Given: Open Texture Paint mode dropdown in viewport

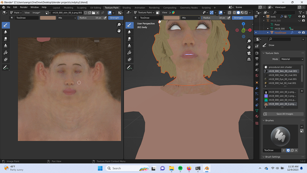Looking at the screenshot, I should click(x=144, y=12).
